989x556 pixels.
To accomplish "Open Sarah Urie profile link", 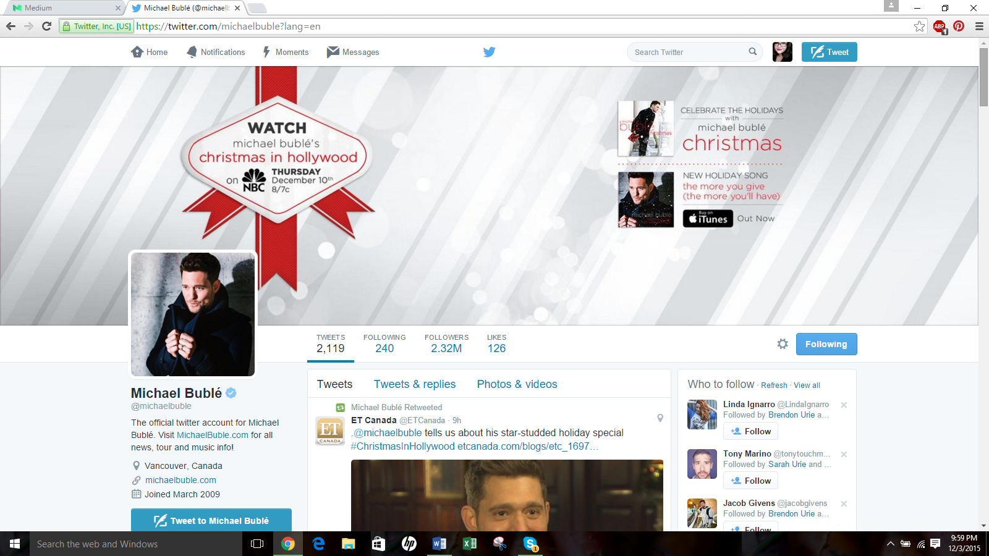I will coord(787,465).
